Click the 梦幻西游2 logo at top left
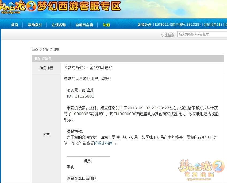The image size is (227, 183). pos(17,7)
